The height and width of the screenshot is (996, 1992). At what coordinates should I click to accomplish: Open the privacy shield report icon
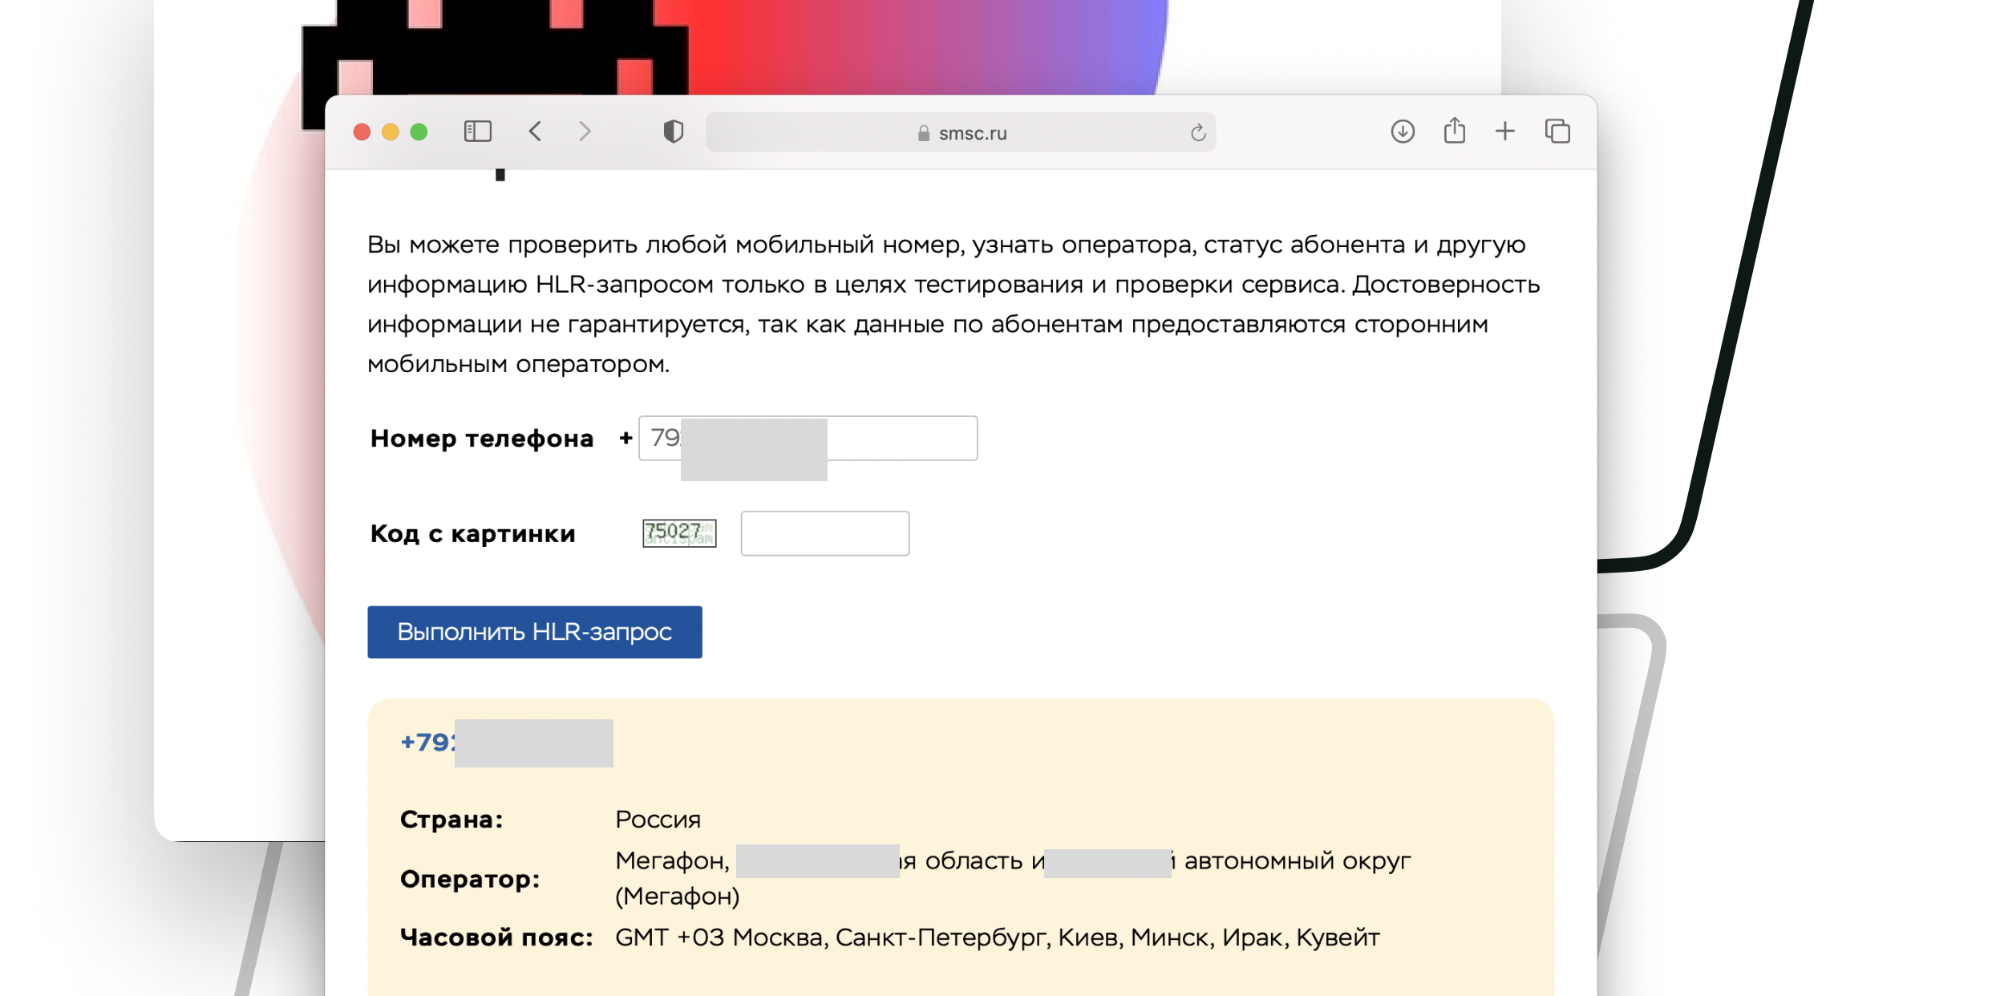coord(674,132)
